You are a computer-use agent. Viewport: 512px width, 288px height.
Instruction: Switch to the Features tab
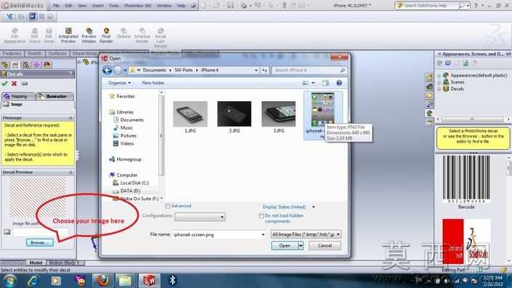coord(12,53)
